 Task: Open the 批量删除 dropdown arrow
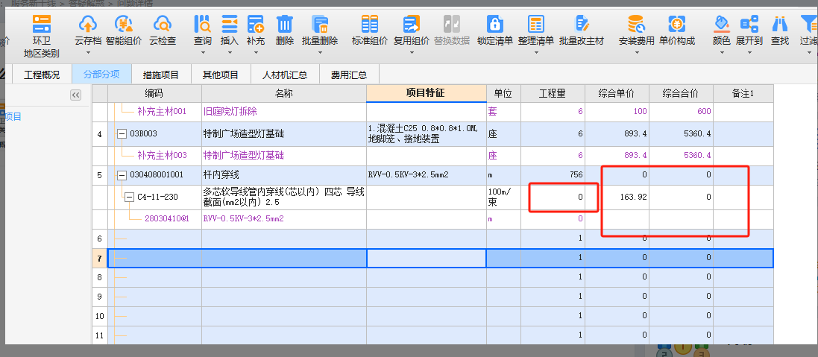pos(319,52)
